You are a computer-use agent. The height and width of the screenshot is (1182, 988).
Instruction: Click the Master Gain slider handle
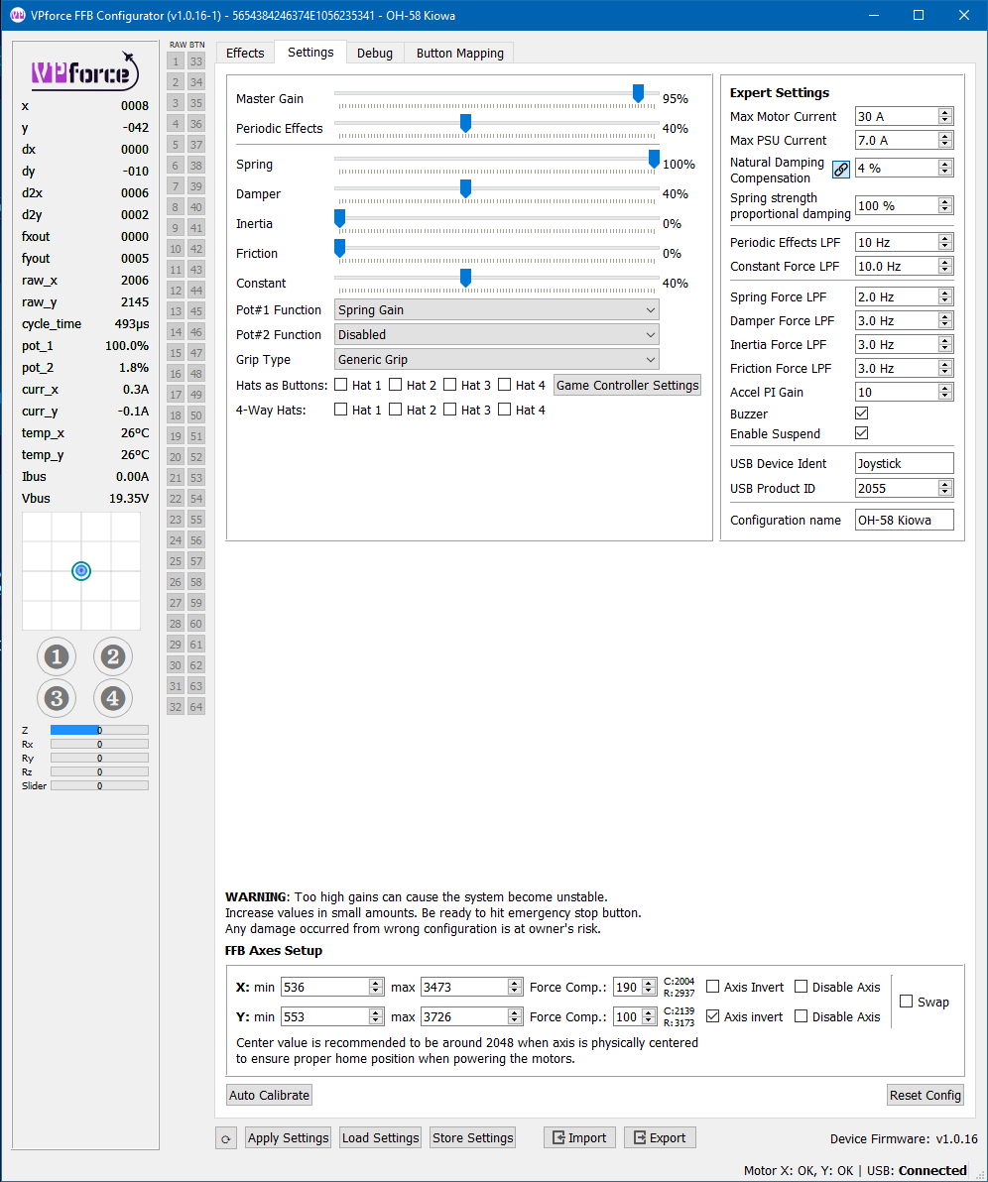[639, 93]
